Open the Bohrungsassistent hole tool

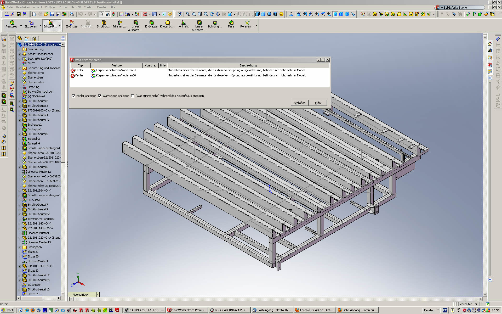[215, 23]
